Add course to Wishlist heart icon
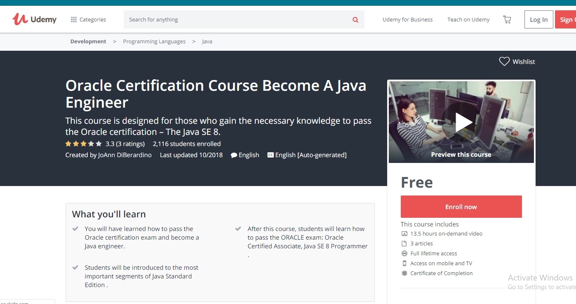The width and height of the screenshot is (576, 304). tap(504, 61)
